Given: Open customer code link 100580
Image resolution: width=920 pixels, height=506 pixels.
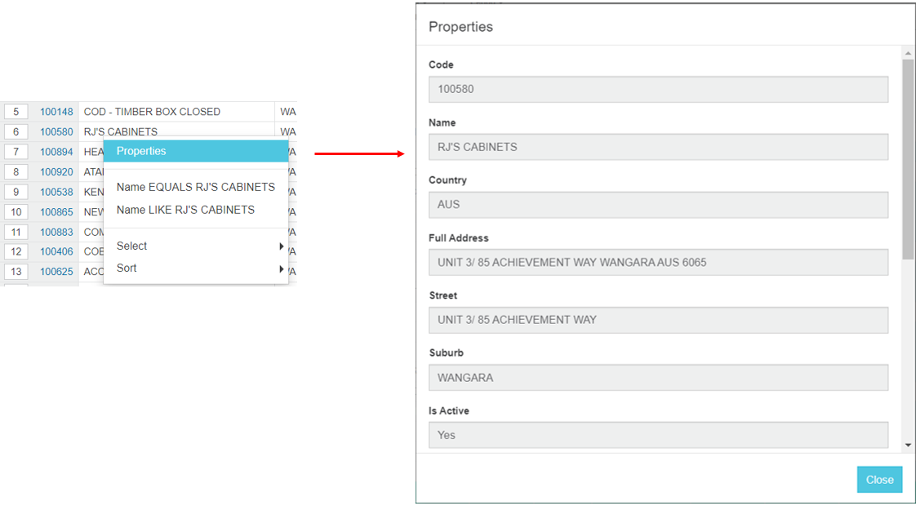Looking at the screenshot, I should (x=56, y=131).
